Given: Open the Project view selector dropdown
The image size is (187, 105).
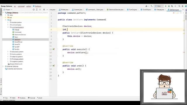Looking at the screenshot, I should click(8, 10).
